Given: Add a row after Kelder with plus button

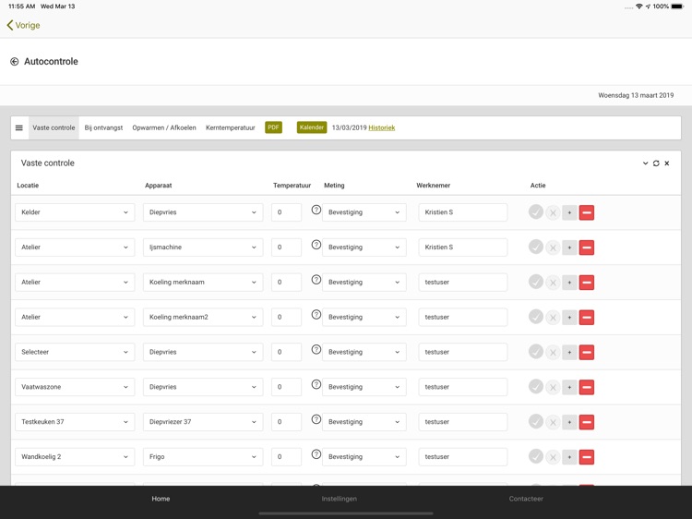Looking at the screenshot, I should click(x=569, y=212).
